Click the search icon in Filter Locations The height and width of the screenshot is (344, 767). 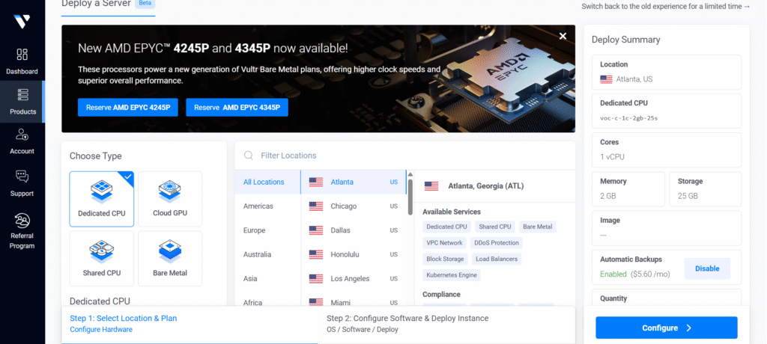248,156
